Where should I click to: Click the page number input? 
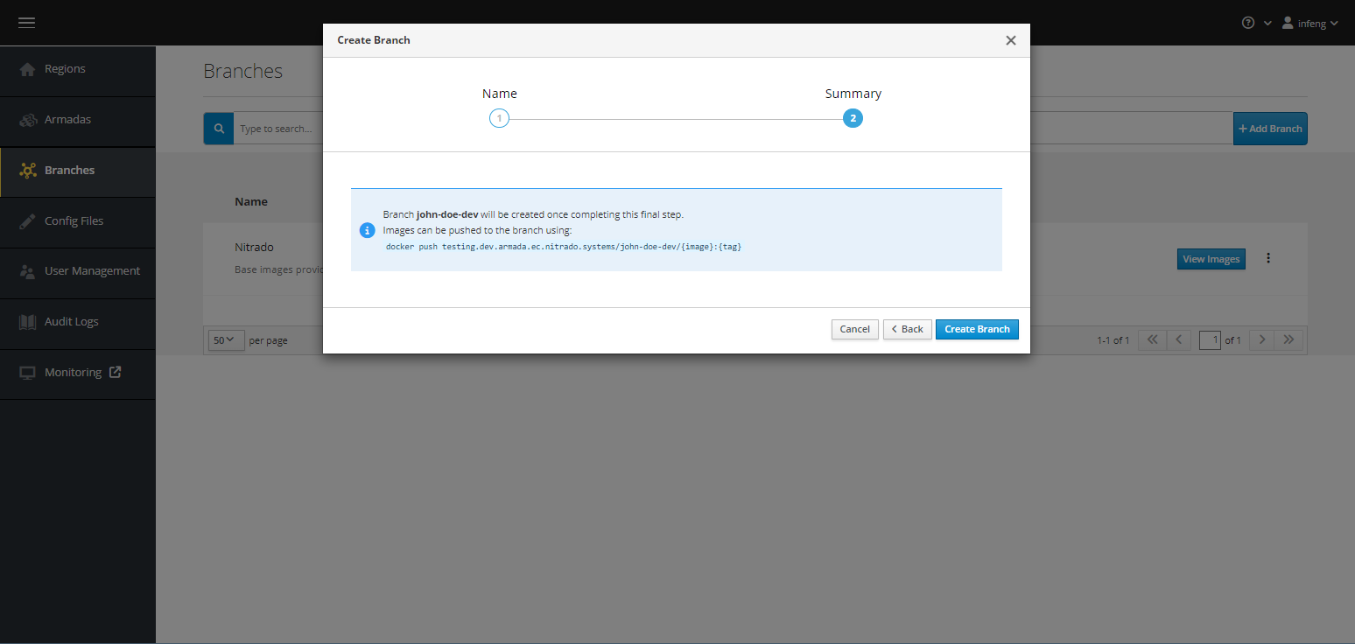(x=1210, y=339)
